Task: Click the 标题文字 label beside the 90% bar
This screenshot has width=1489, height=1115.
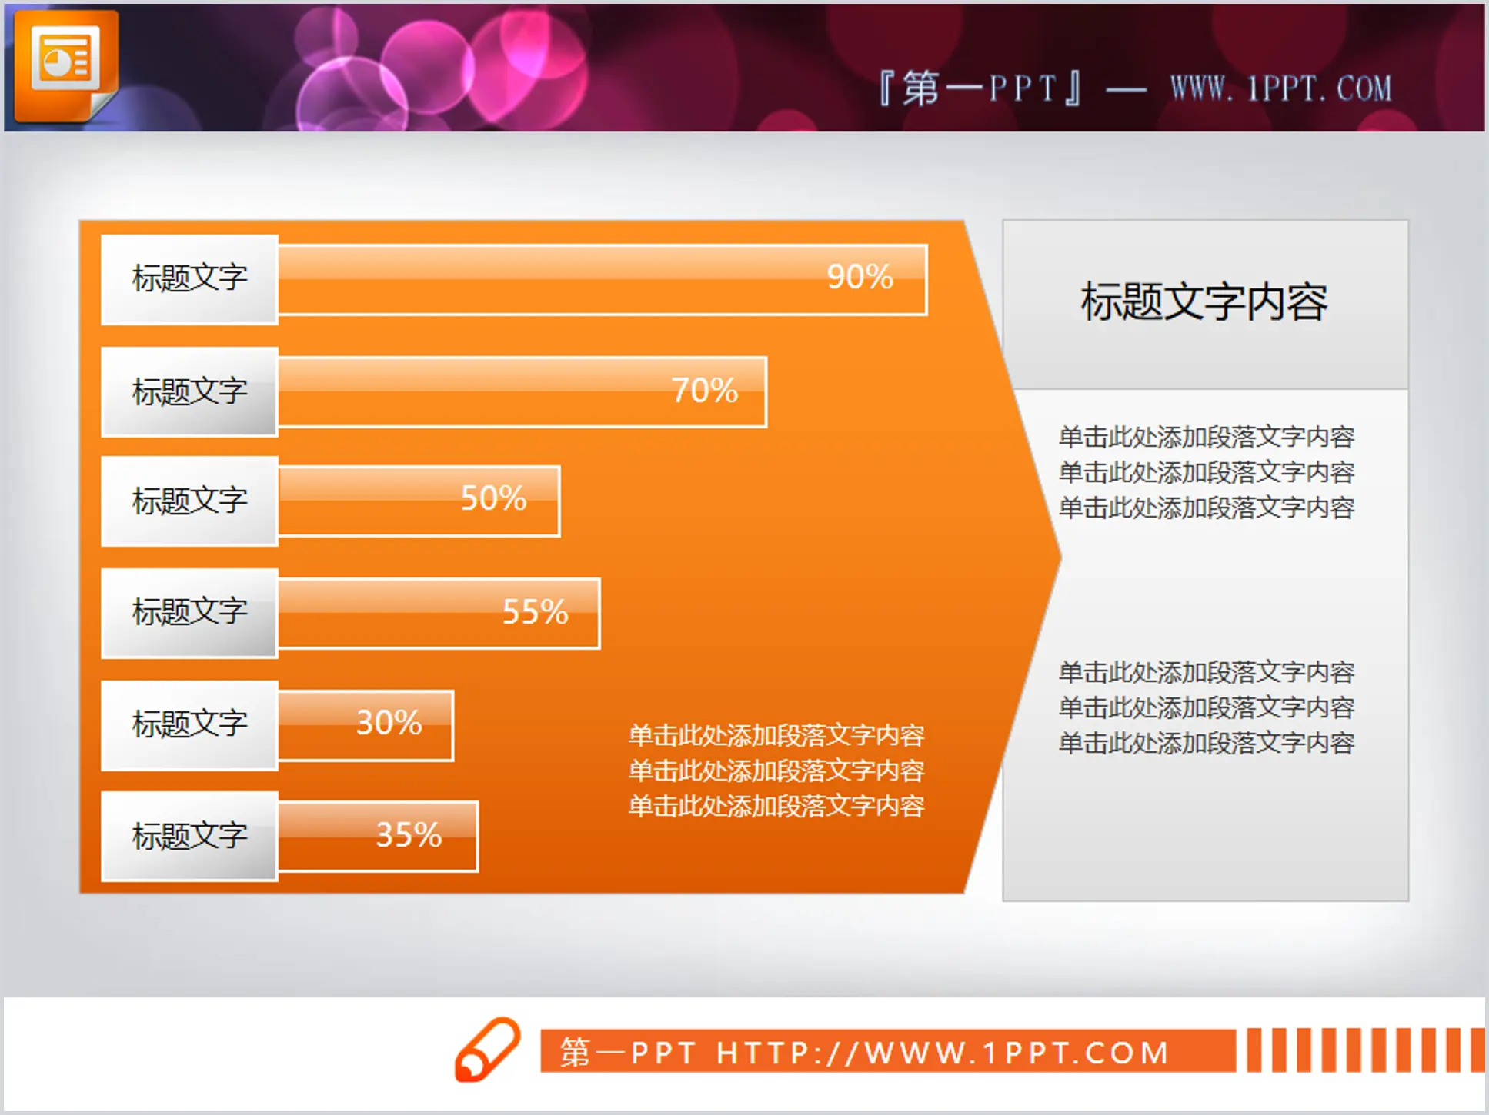Action: point(189,280)
